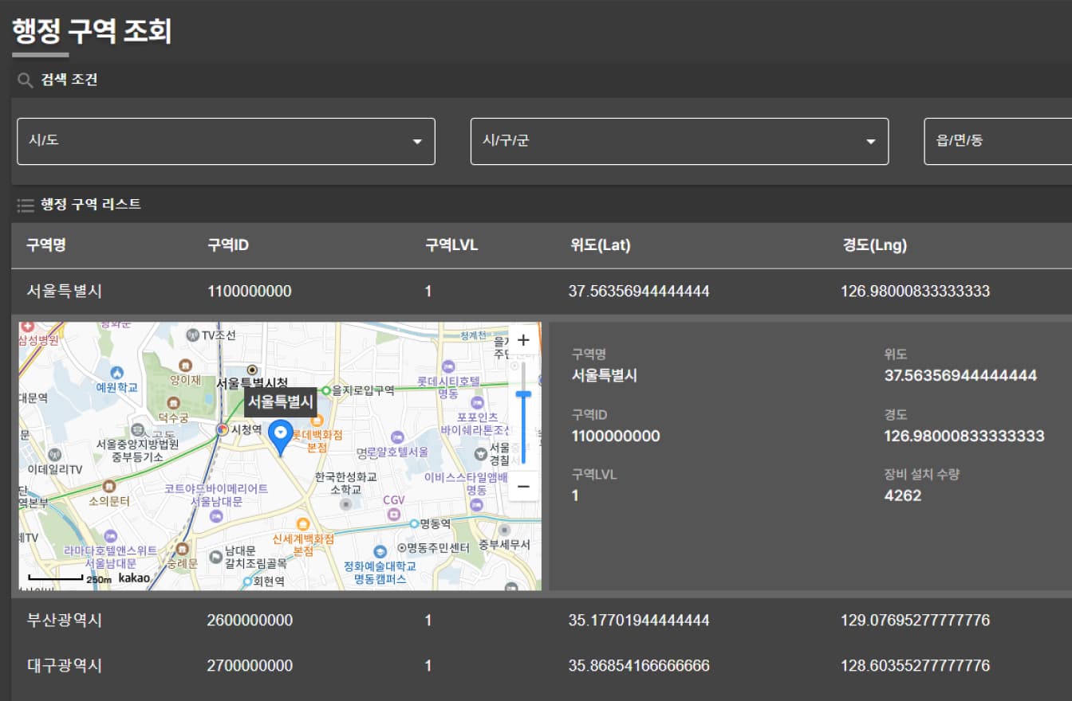
Task: Click the 구역명 column header
Action: tap(45, 245)
